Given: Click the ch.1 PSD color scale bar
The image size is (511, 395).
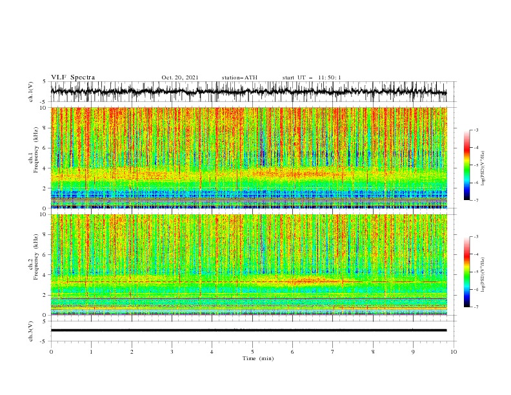Looking at the screenshot, I should [x=466, y=165].
